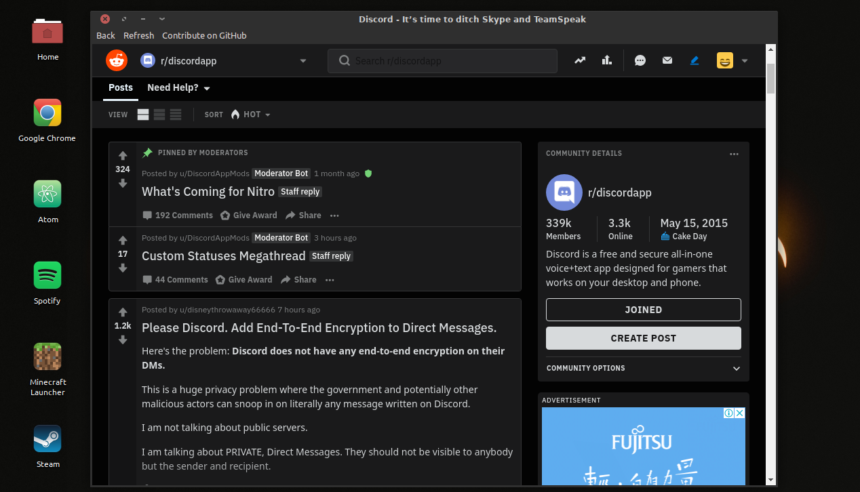The width and height of the screenshot is (860, 492).
Task: Open the Please Discord Add End-To-End Encryption title
Action: 319,328
